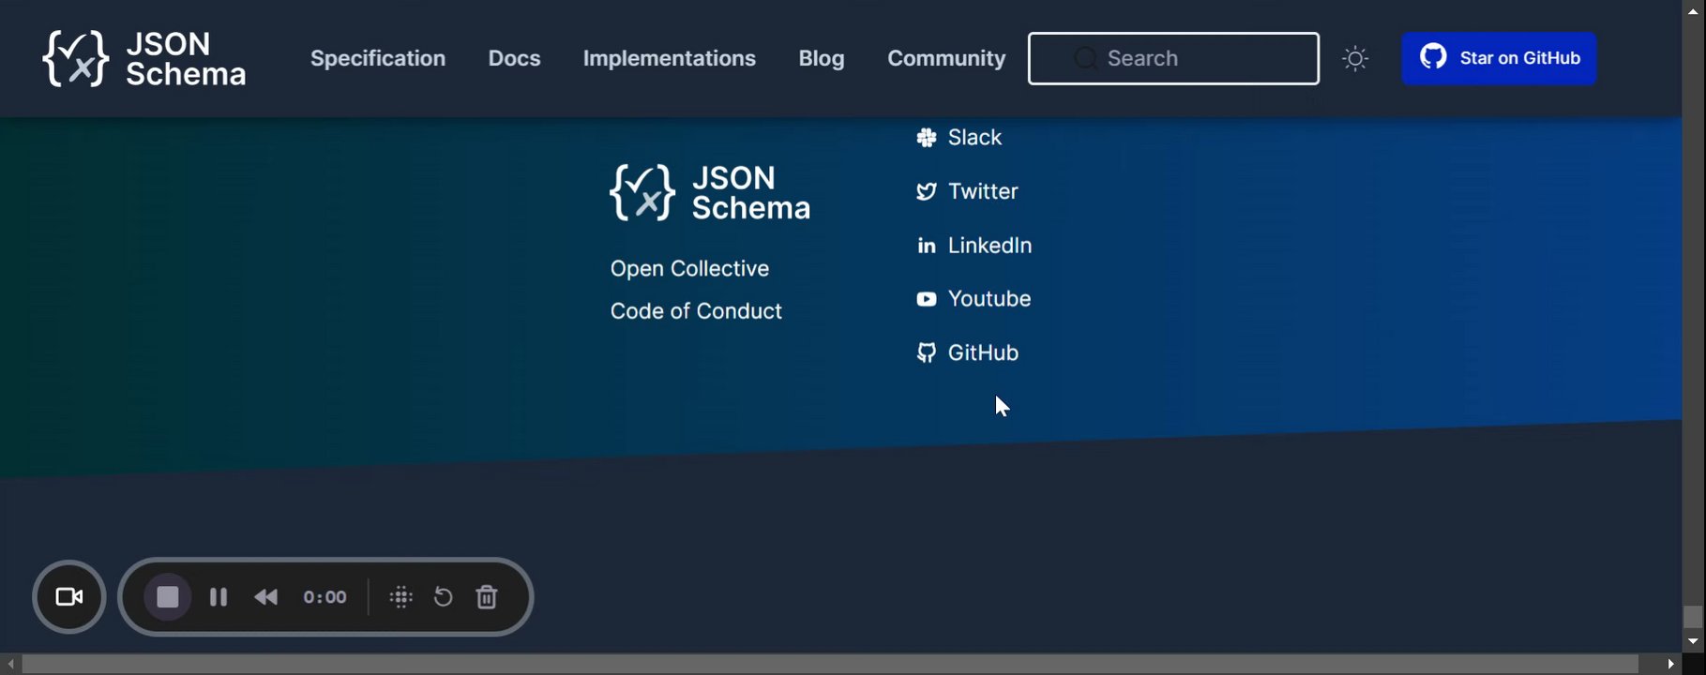Click into the Search field
The height and width of the screenshot is (675, 1706).
tap(1173, 58)
